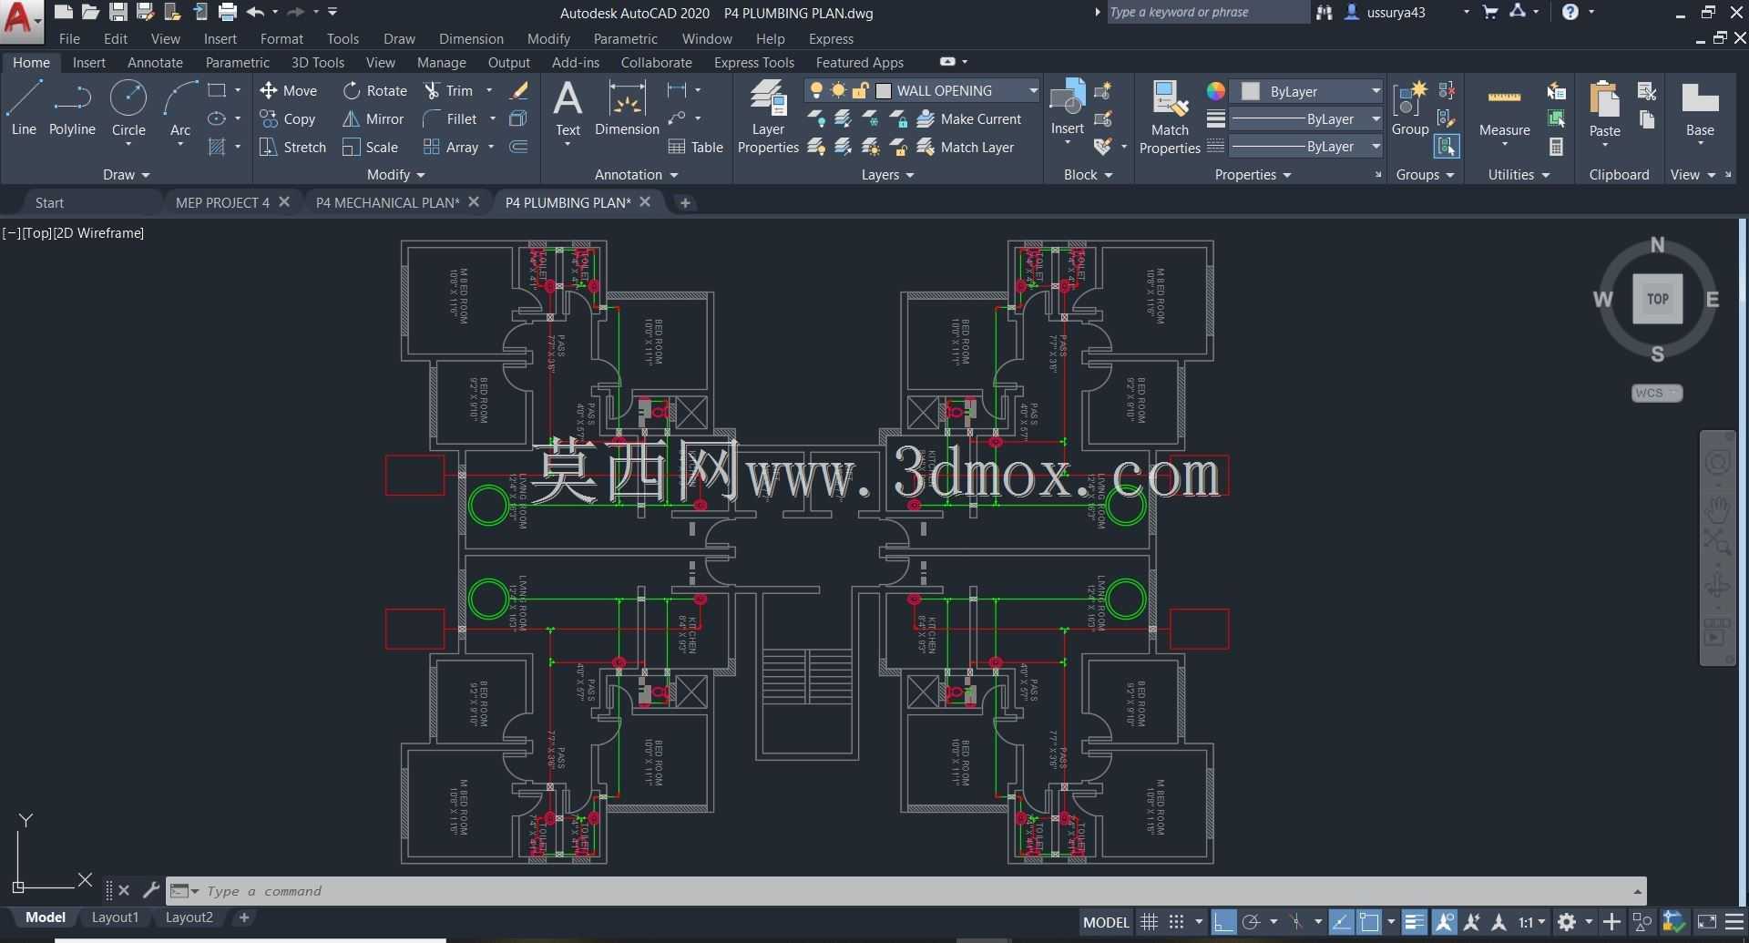Select the Dimension tool
1749x943 pixels.
(x=627, y=108)
